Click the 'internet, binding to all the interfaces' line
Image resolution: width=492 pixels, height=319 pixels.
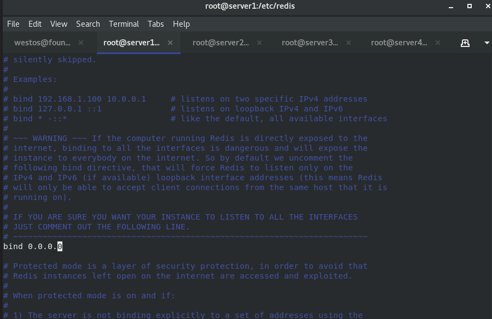pyautogui.click(x=185, y=148)
